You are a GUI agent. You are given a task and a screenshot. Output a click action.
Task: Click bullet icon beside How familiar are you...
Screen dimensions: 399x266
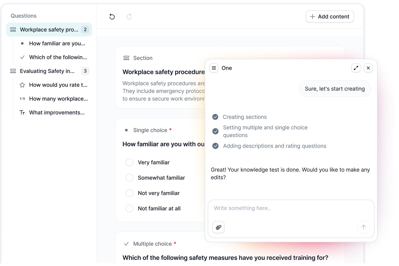click(x=22, y=43)
